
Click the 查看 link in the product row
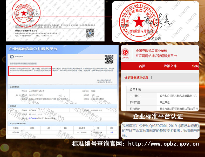pyautogui.click(x=112, y=132)
